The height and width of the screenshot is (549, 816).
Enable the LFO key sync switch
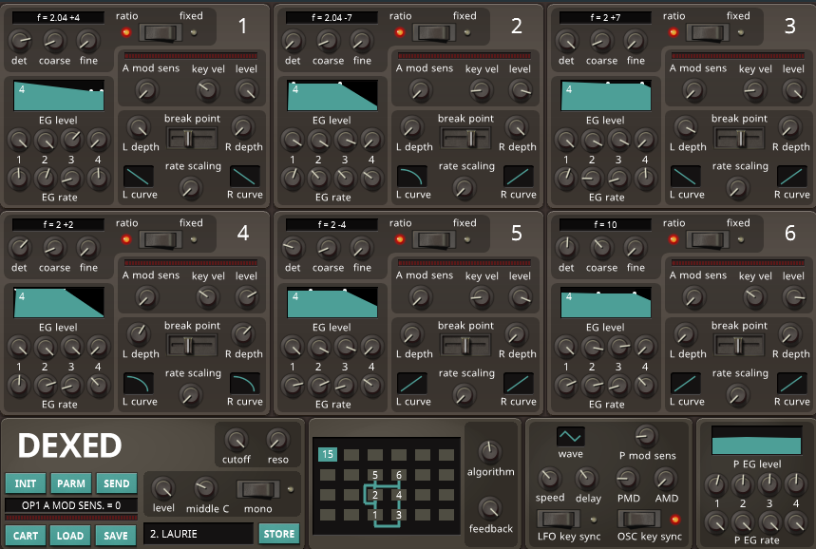coord(560,519)
